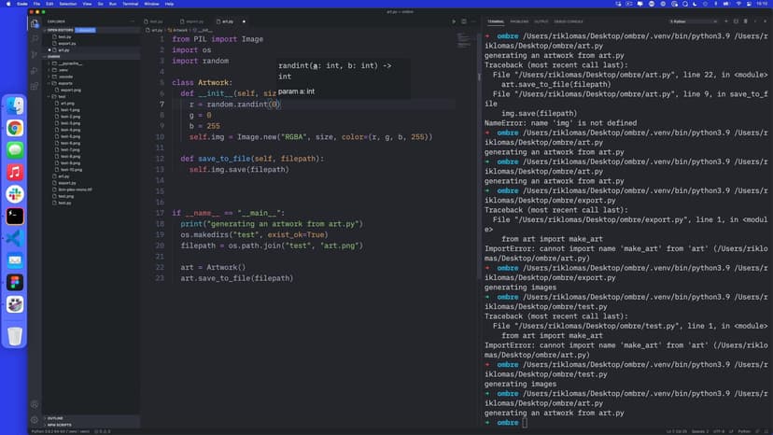
Task: Run the Python file with play button
Action: click(454, 21)
